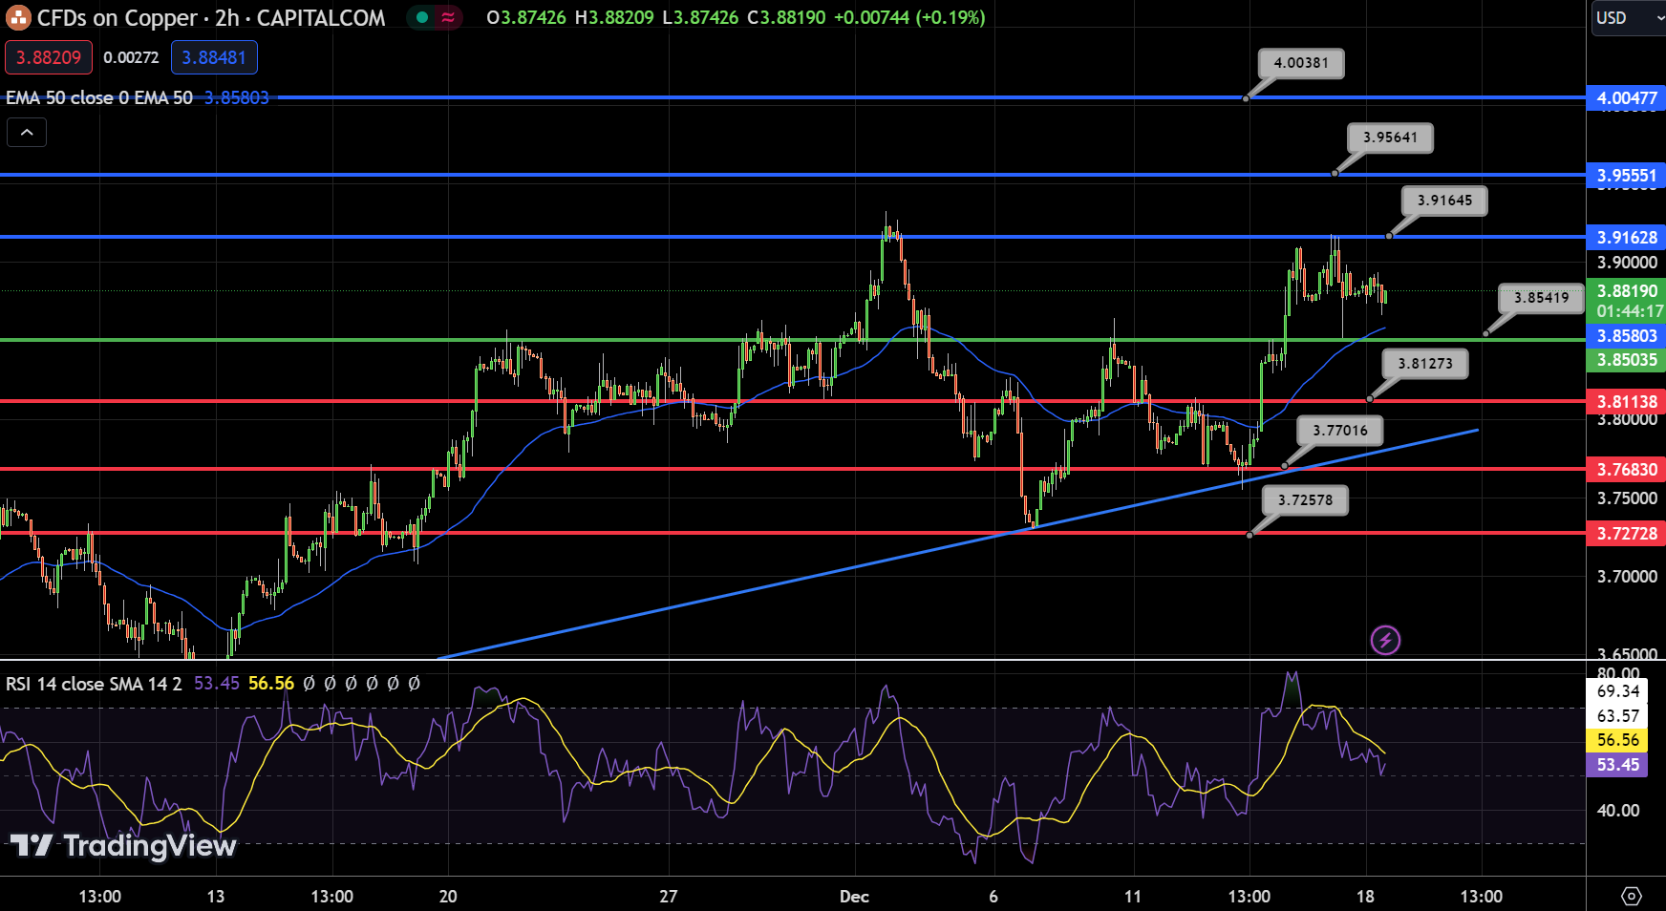Click the 69.34 RSI axis value
The image size is (1666, 911).
[x=1617, y=691]
